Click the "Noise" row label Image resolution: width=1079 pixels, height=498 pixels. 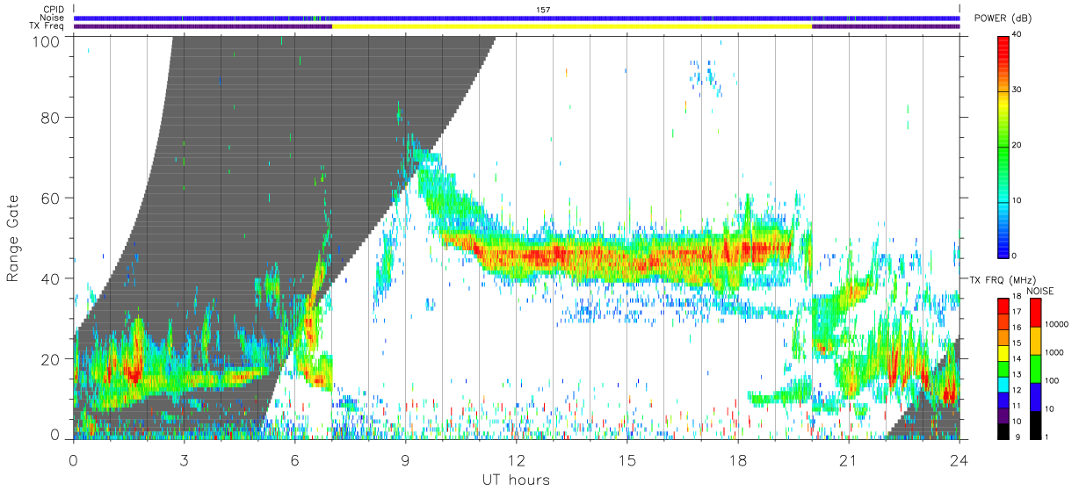(53, 18)
